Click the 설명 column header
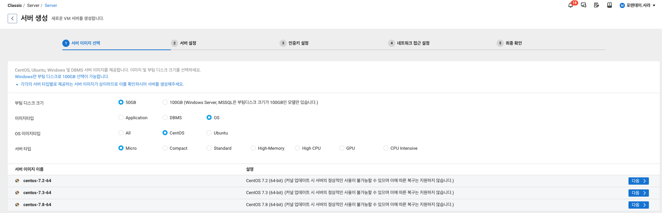Screen dimensions: 662x213 [250, 169]
